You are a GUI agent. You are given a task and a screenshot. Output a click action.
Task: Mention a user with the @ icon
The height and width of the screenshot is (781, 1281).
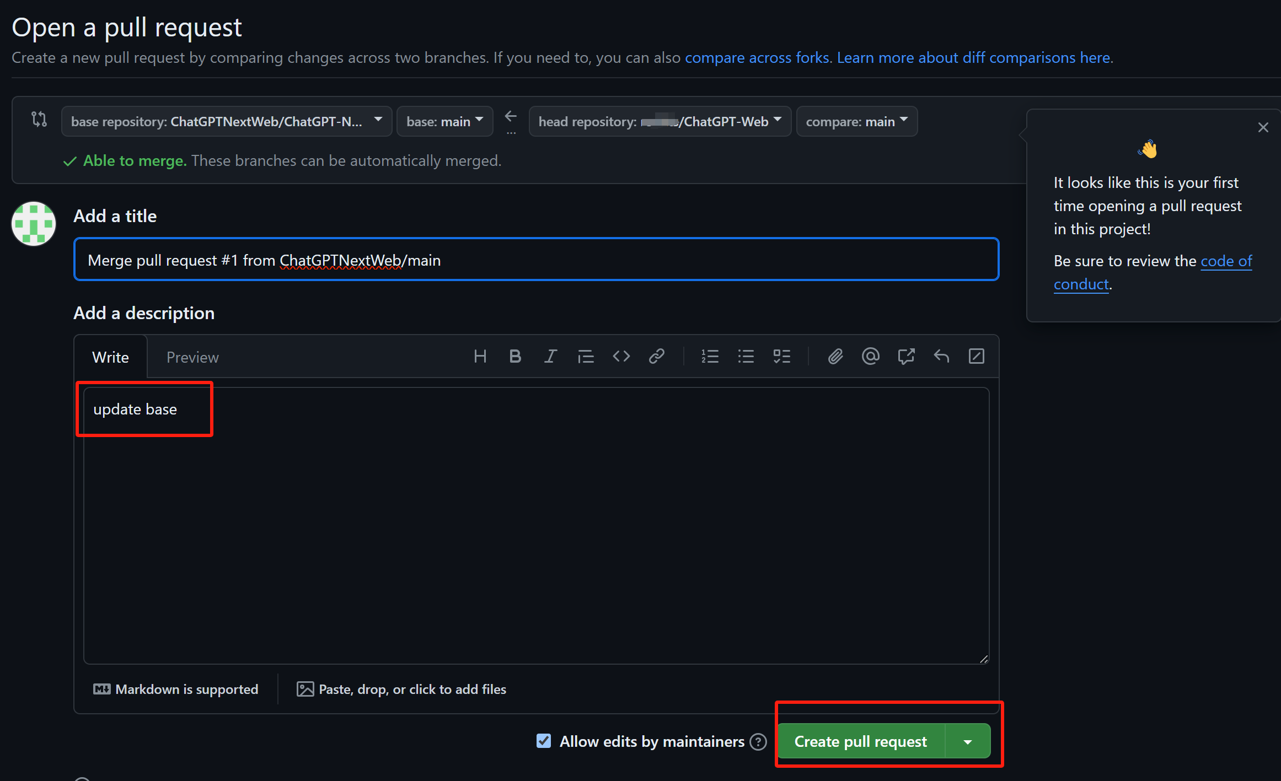[x=870, y=357]
